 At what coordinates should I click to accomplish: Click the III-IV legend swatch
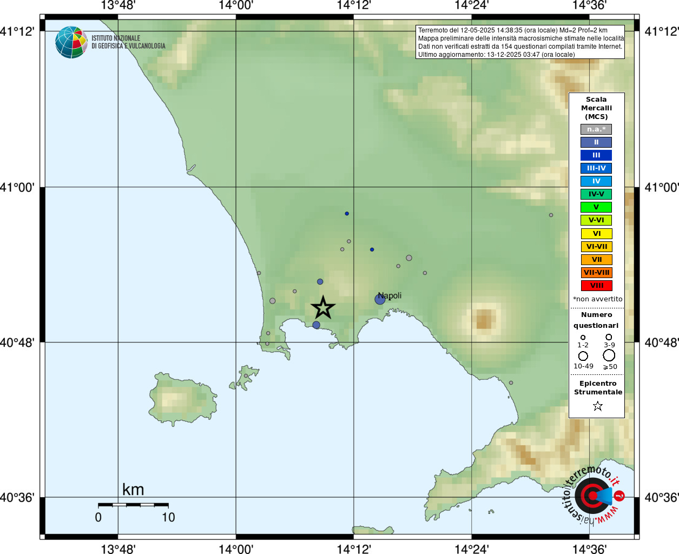tap(596, 168)
